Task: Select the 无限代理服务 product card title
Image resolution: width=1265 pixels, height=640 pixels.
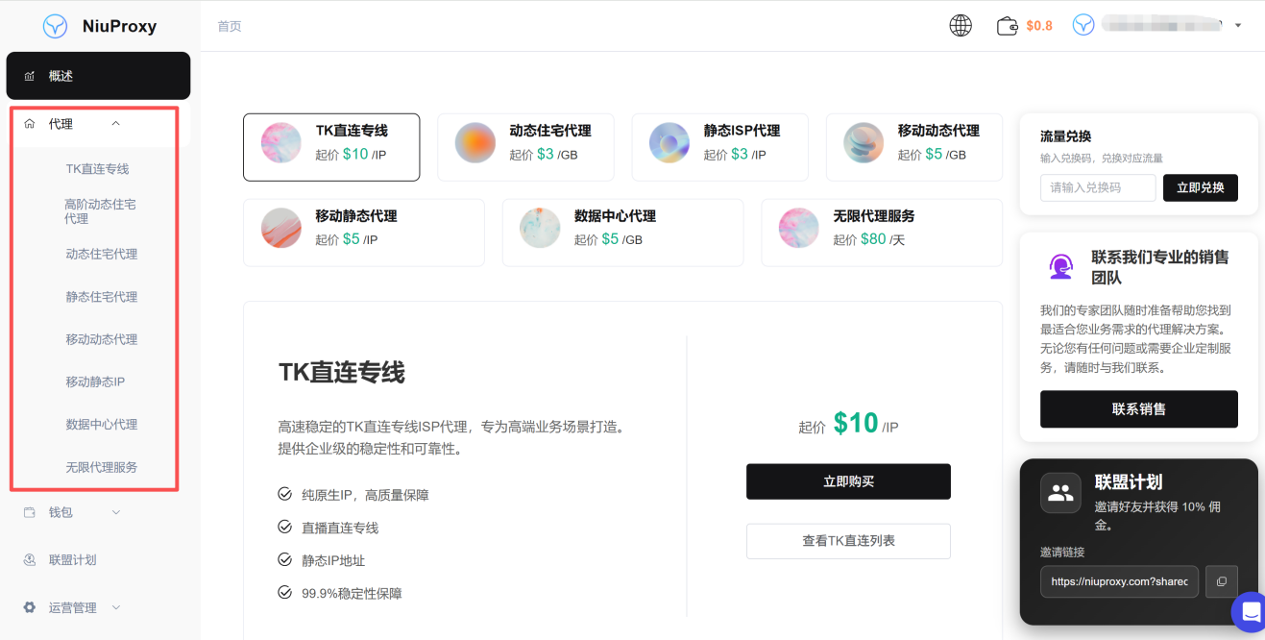Action: (x=874, y=216)
